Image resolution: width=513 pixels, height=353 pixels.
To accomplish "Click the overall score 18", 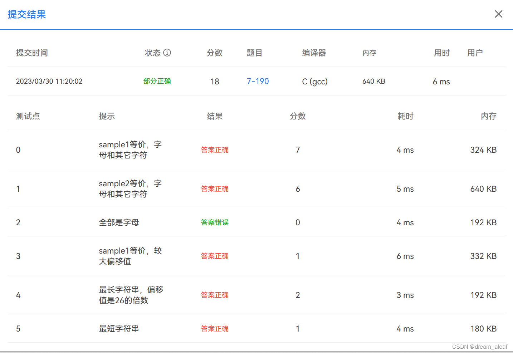I will coord(215,82).
